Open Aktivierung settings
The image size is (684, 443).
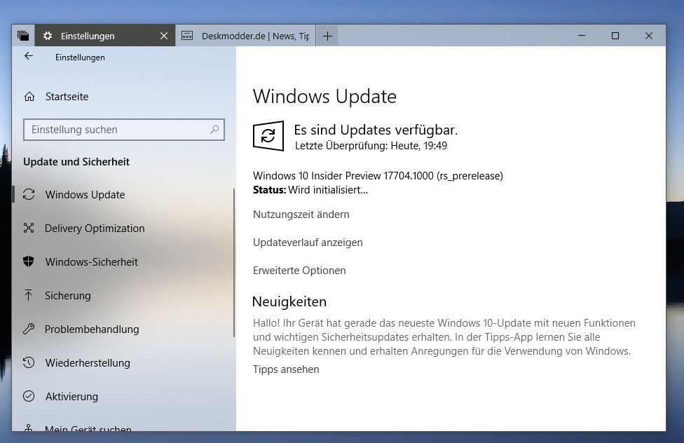pyautogui.click(x=72, y=396)
